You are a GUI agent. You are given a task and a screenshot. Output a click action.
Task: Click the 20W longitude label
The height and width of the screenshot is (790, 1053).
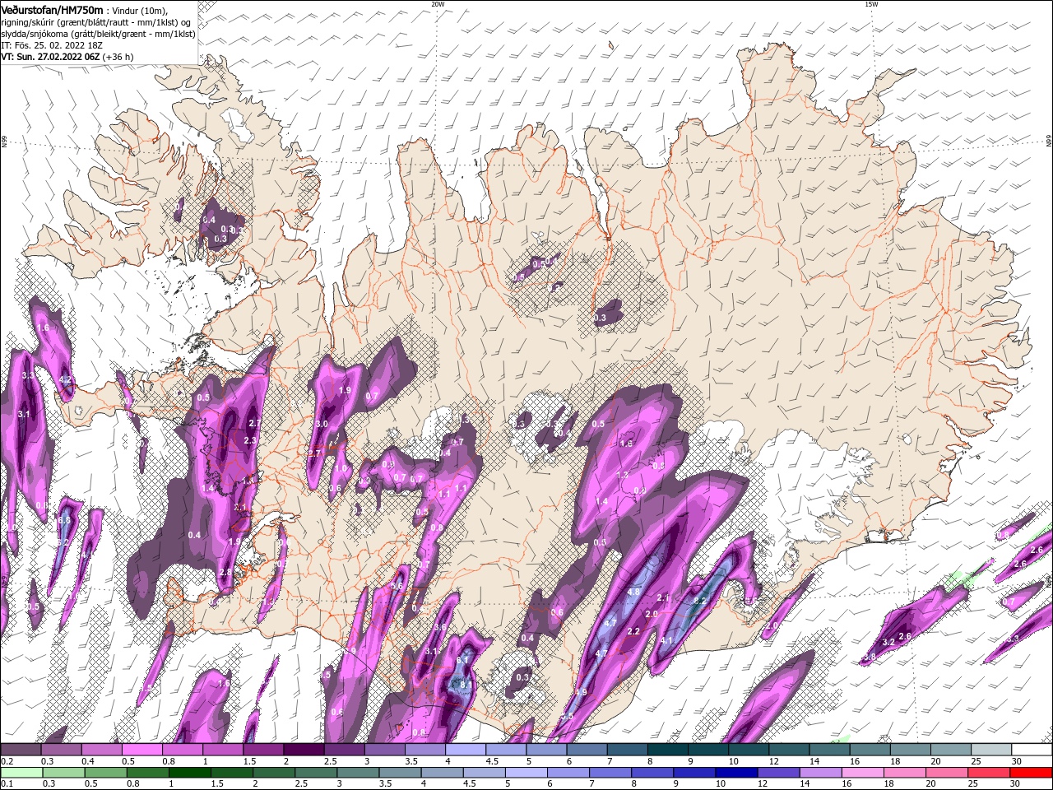(x=438, y=4)
